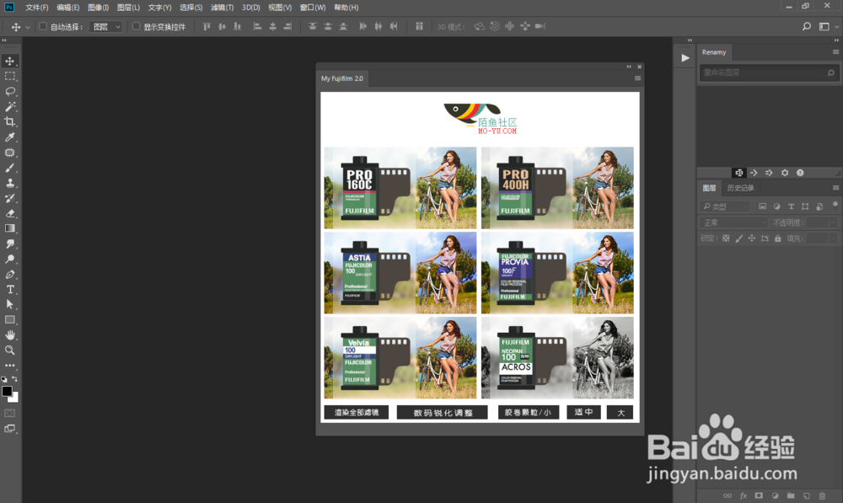
Task: Select the Eyedropper tool
Action: 9,137
